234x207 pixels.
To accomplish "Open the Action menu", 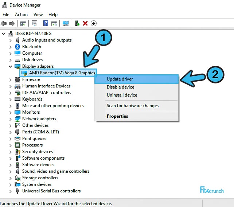I will coord(21,15).
